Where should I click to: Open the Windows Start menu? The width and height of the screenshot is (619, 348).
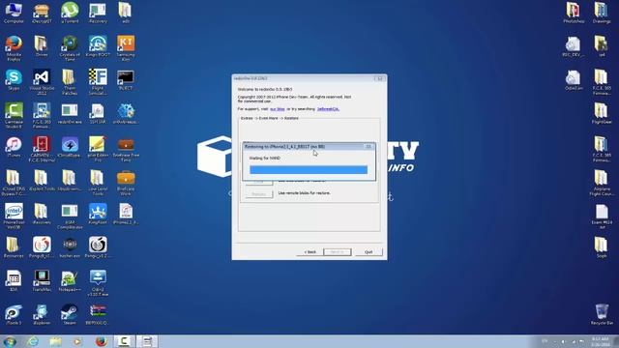pos(9,341)
